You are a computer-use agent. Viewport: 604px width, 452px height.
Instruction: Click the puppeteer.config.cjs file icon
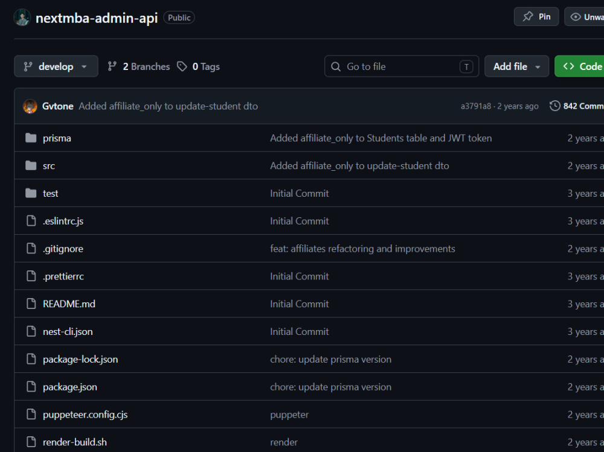tap(31, 414)
